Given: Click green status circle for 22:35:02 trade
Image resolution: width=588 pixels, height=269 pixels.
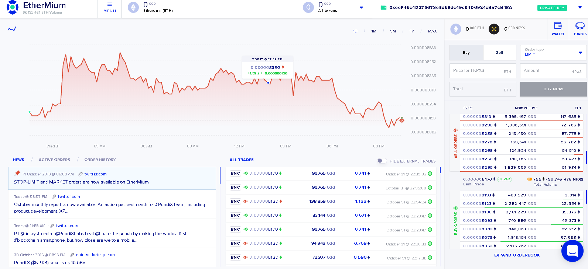Looking at the screenshot, I should 430,174.
